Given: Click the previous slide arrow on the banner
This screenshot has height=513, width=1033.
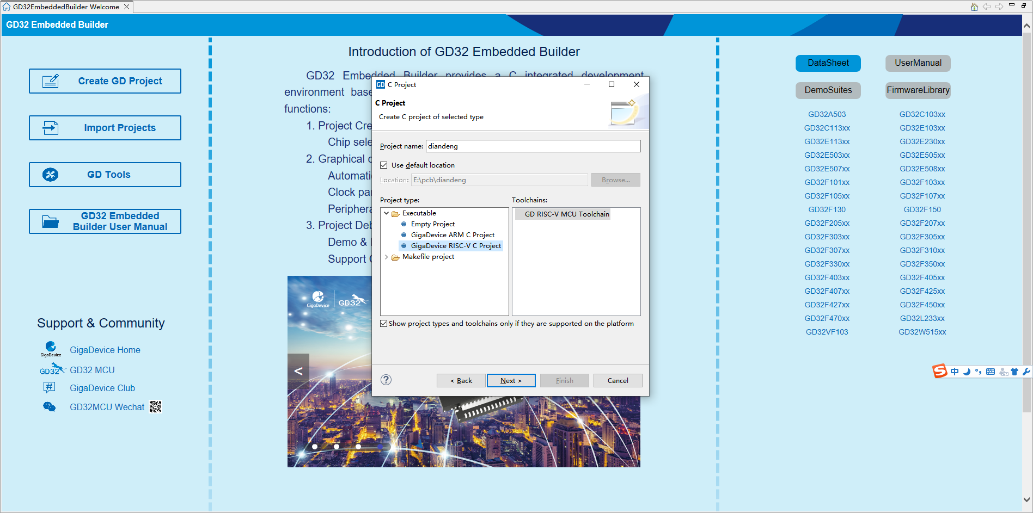Looking at the screenshot, I should click(x=298, y=372).
